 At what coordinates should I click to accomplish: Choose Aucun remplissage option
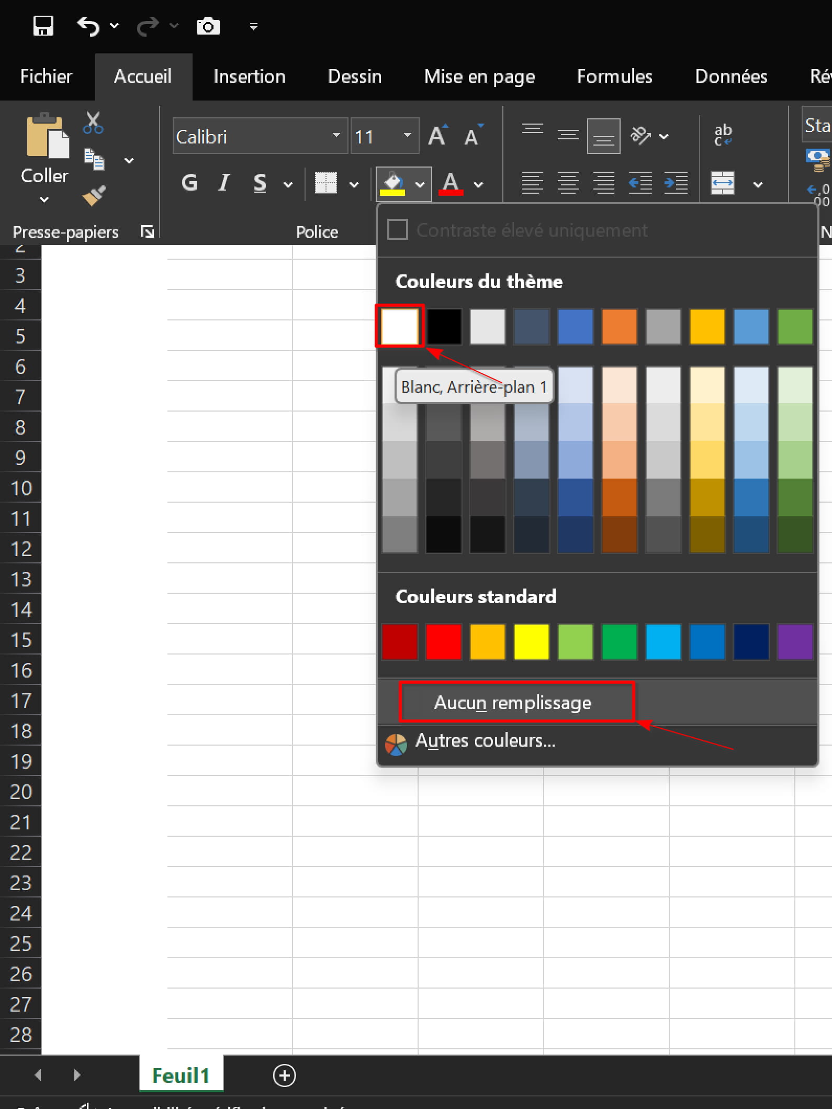[512, 702]
